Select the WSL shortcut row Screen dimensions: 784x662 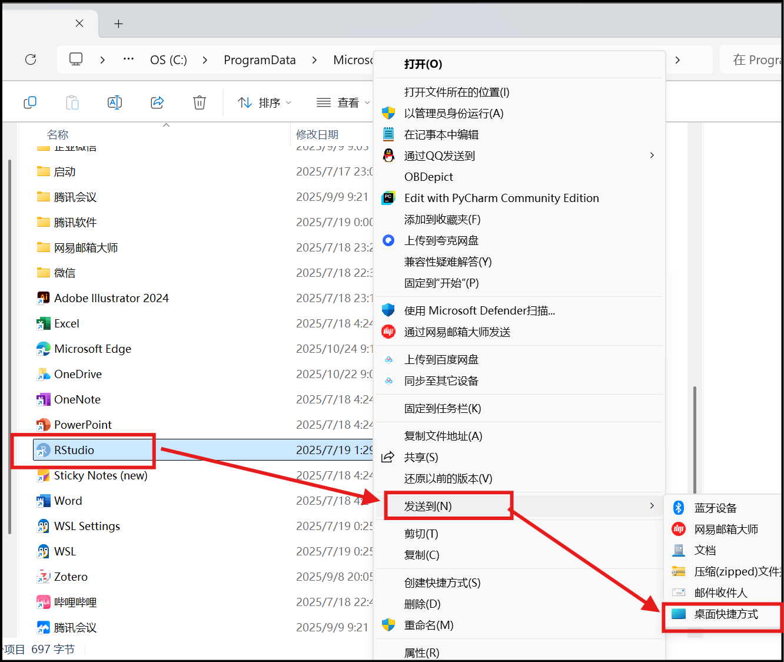coord(204,551)
